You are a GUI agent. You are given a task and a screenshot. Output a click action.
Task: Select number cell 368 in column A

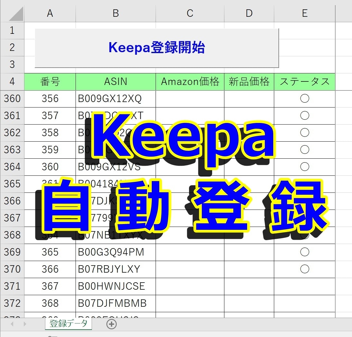50,303
